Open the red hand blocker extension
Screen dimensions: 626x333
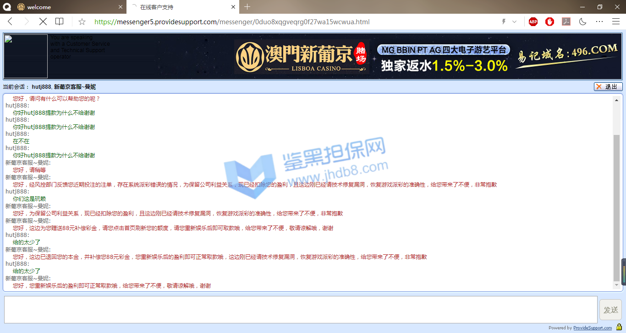tap(549, 21)
